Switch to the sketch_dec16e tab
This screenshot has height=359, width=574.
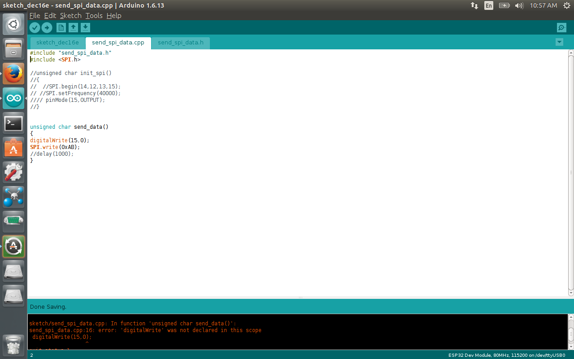tap(57, 43)
